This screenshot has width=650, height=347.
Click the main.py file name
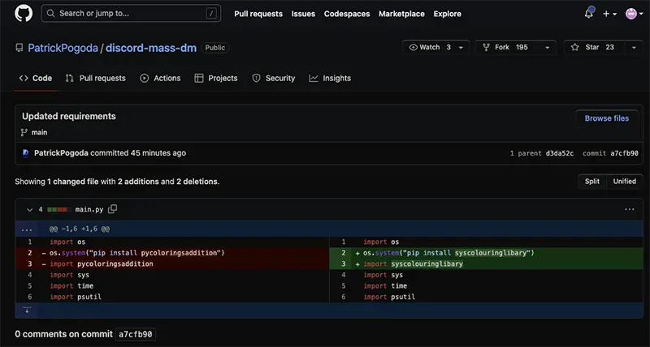pyautogui.click(x=89, y=210)
